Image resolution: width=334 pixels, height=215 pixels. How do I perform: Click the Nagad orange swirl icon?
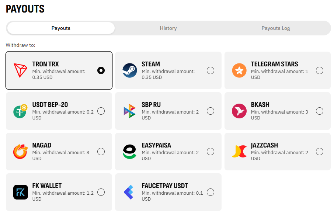(x=21, y=152)
